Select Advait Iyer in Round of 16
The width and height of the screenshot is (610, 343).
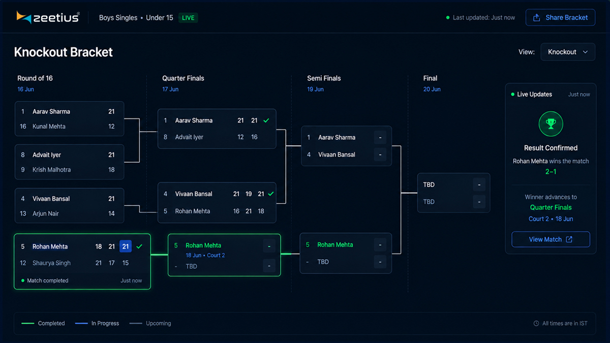click(x=47, y=155)
